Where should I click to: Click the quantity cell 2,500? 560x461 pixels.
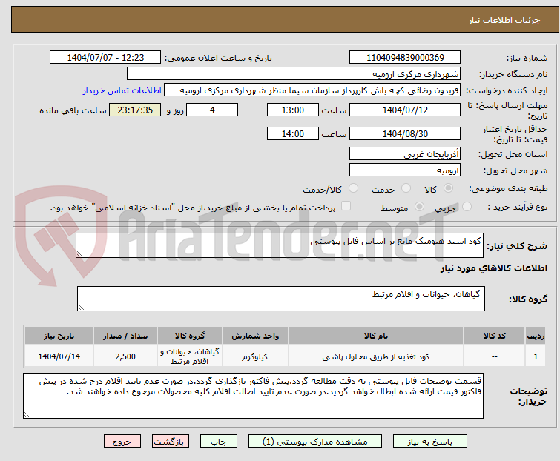point(125,356)
